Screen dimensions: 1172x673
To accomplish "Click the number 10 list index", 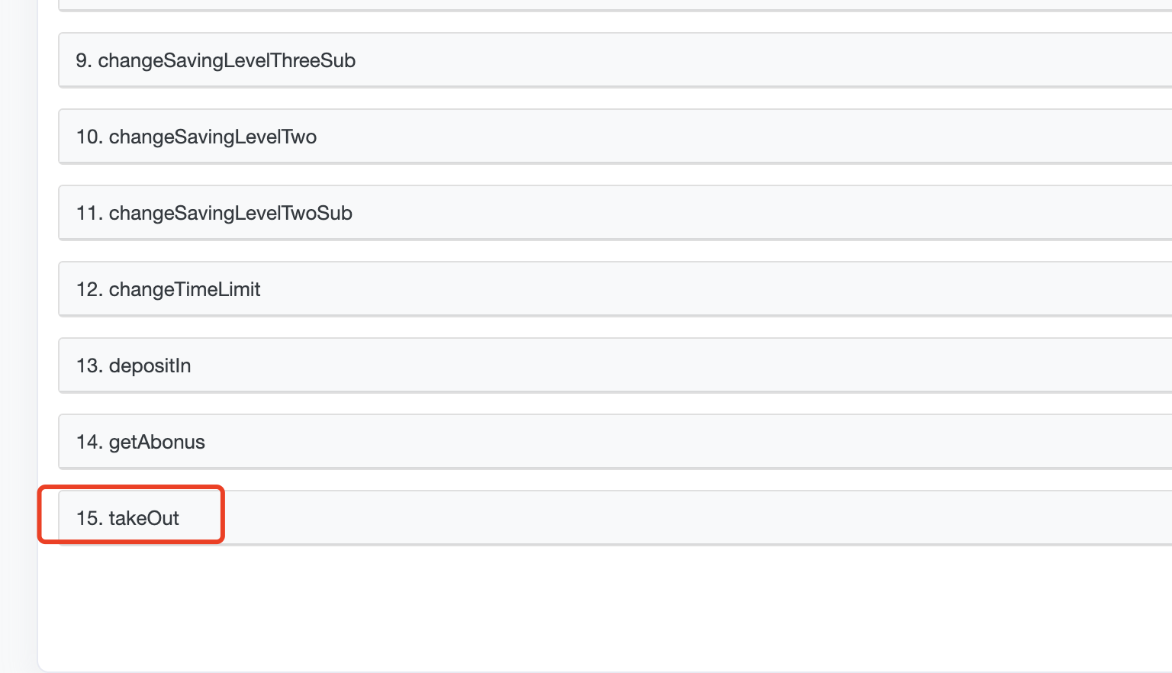I will (x=89, y=137).
